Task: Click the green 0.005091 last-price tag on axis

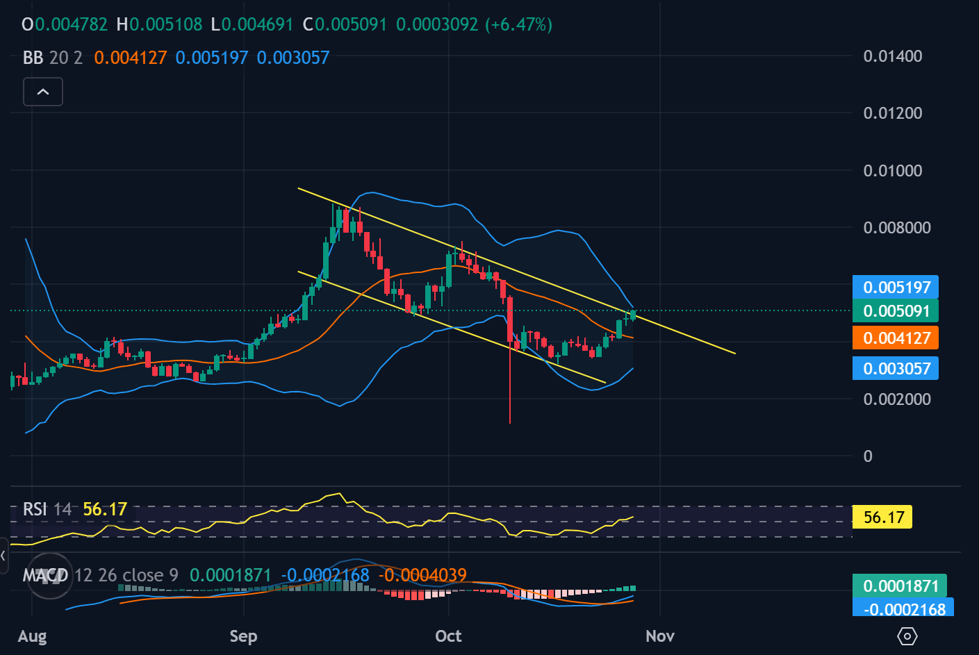Action: coord(895,311)
